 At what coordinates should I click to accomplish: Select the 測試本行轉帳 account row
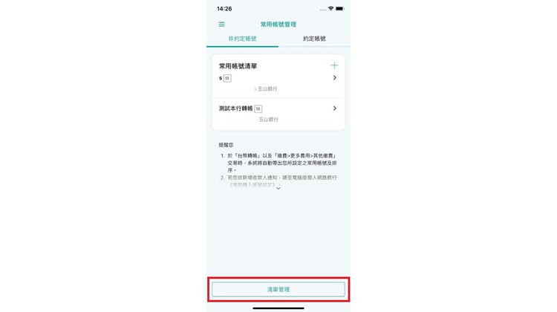[x=278, y=114]
